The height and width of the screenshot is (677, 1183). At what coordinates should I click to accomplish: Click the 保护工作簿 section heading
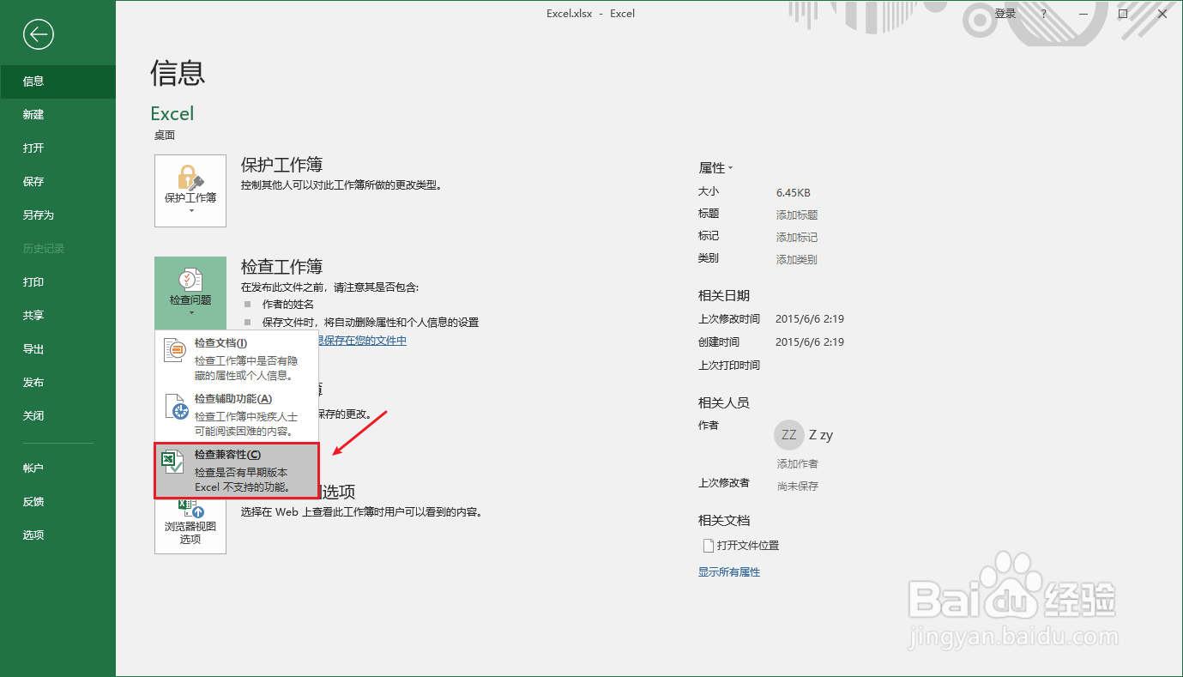pos(281,165)
